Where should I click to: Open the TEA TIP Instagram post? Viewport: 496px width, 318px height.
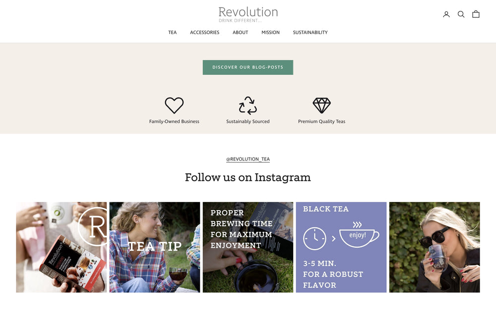(x=155, y=247)
